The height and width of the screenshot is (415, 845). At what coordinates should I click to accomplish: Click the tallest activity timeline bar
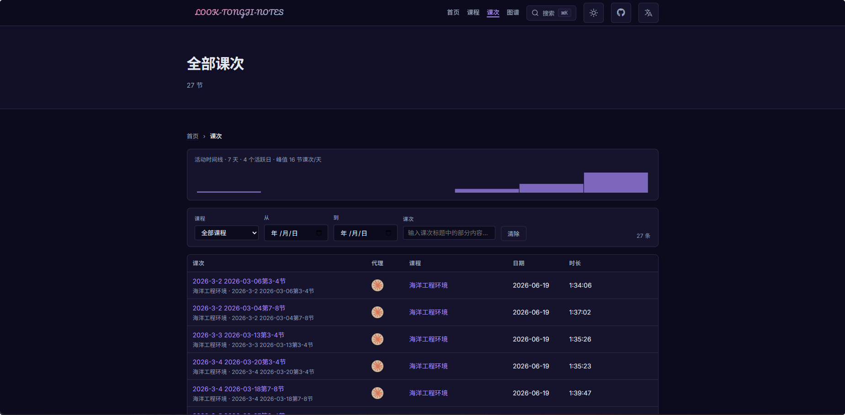click(x=616, y=183)
